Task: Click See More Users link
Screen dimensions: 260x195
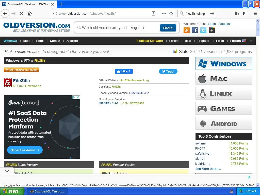Action: click(x=208, y=169)
